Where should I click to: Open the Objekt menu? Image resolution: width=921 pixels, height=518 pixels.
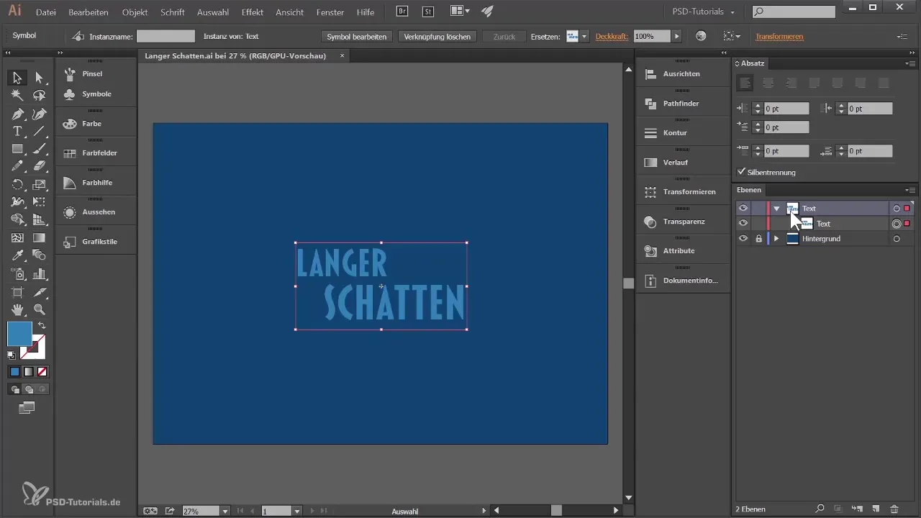coord(135,12)
